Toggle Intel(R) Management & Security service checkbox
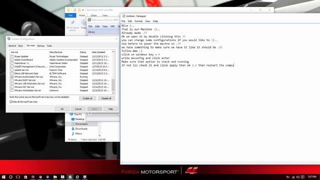Viewport: 320px width, 180px height. click(x=12, y=66)
